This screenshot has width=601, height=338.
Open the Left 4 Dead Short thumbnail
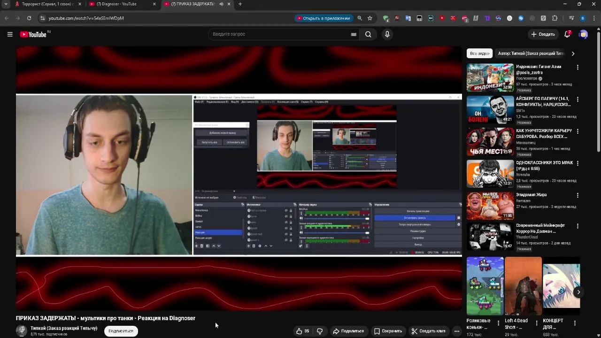pos(523,286)
